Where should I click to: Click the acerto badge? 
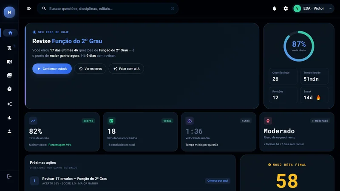point(88,121)
